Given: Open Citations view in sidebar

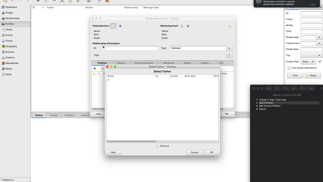Looking at the screenshot, I should pos(10,57).
